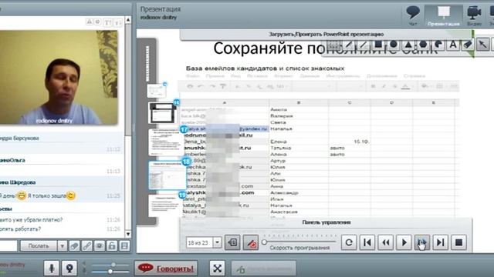Select the filled circle shape tool
Image resolution: width=494 pixels, height=277 pixels.
393,45
